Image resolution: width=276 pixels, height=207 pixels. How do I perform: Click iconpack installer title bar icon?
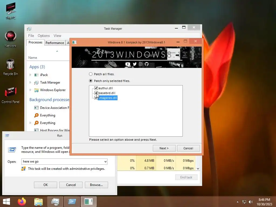coord(74,42)
